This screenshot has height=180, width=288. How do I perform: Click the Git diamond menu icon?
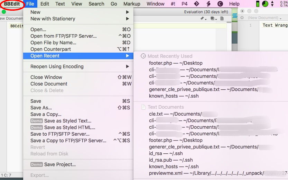pos(196,4)
